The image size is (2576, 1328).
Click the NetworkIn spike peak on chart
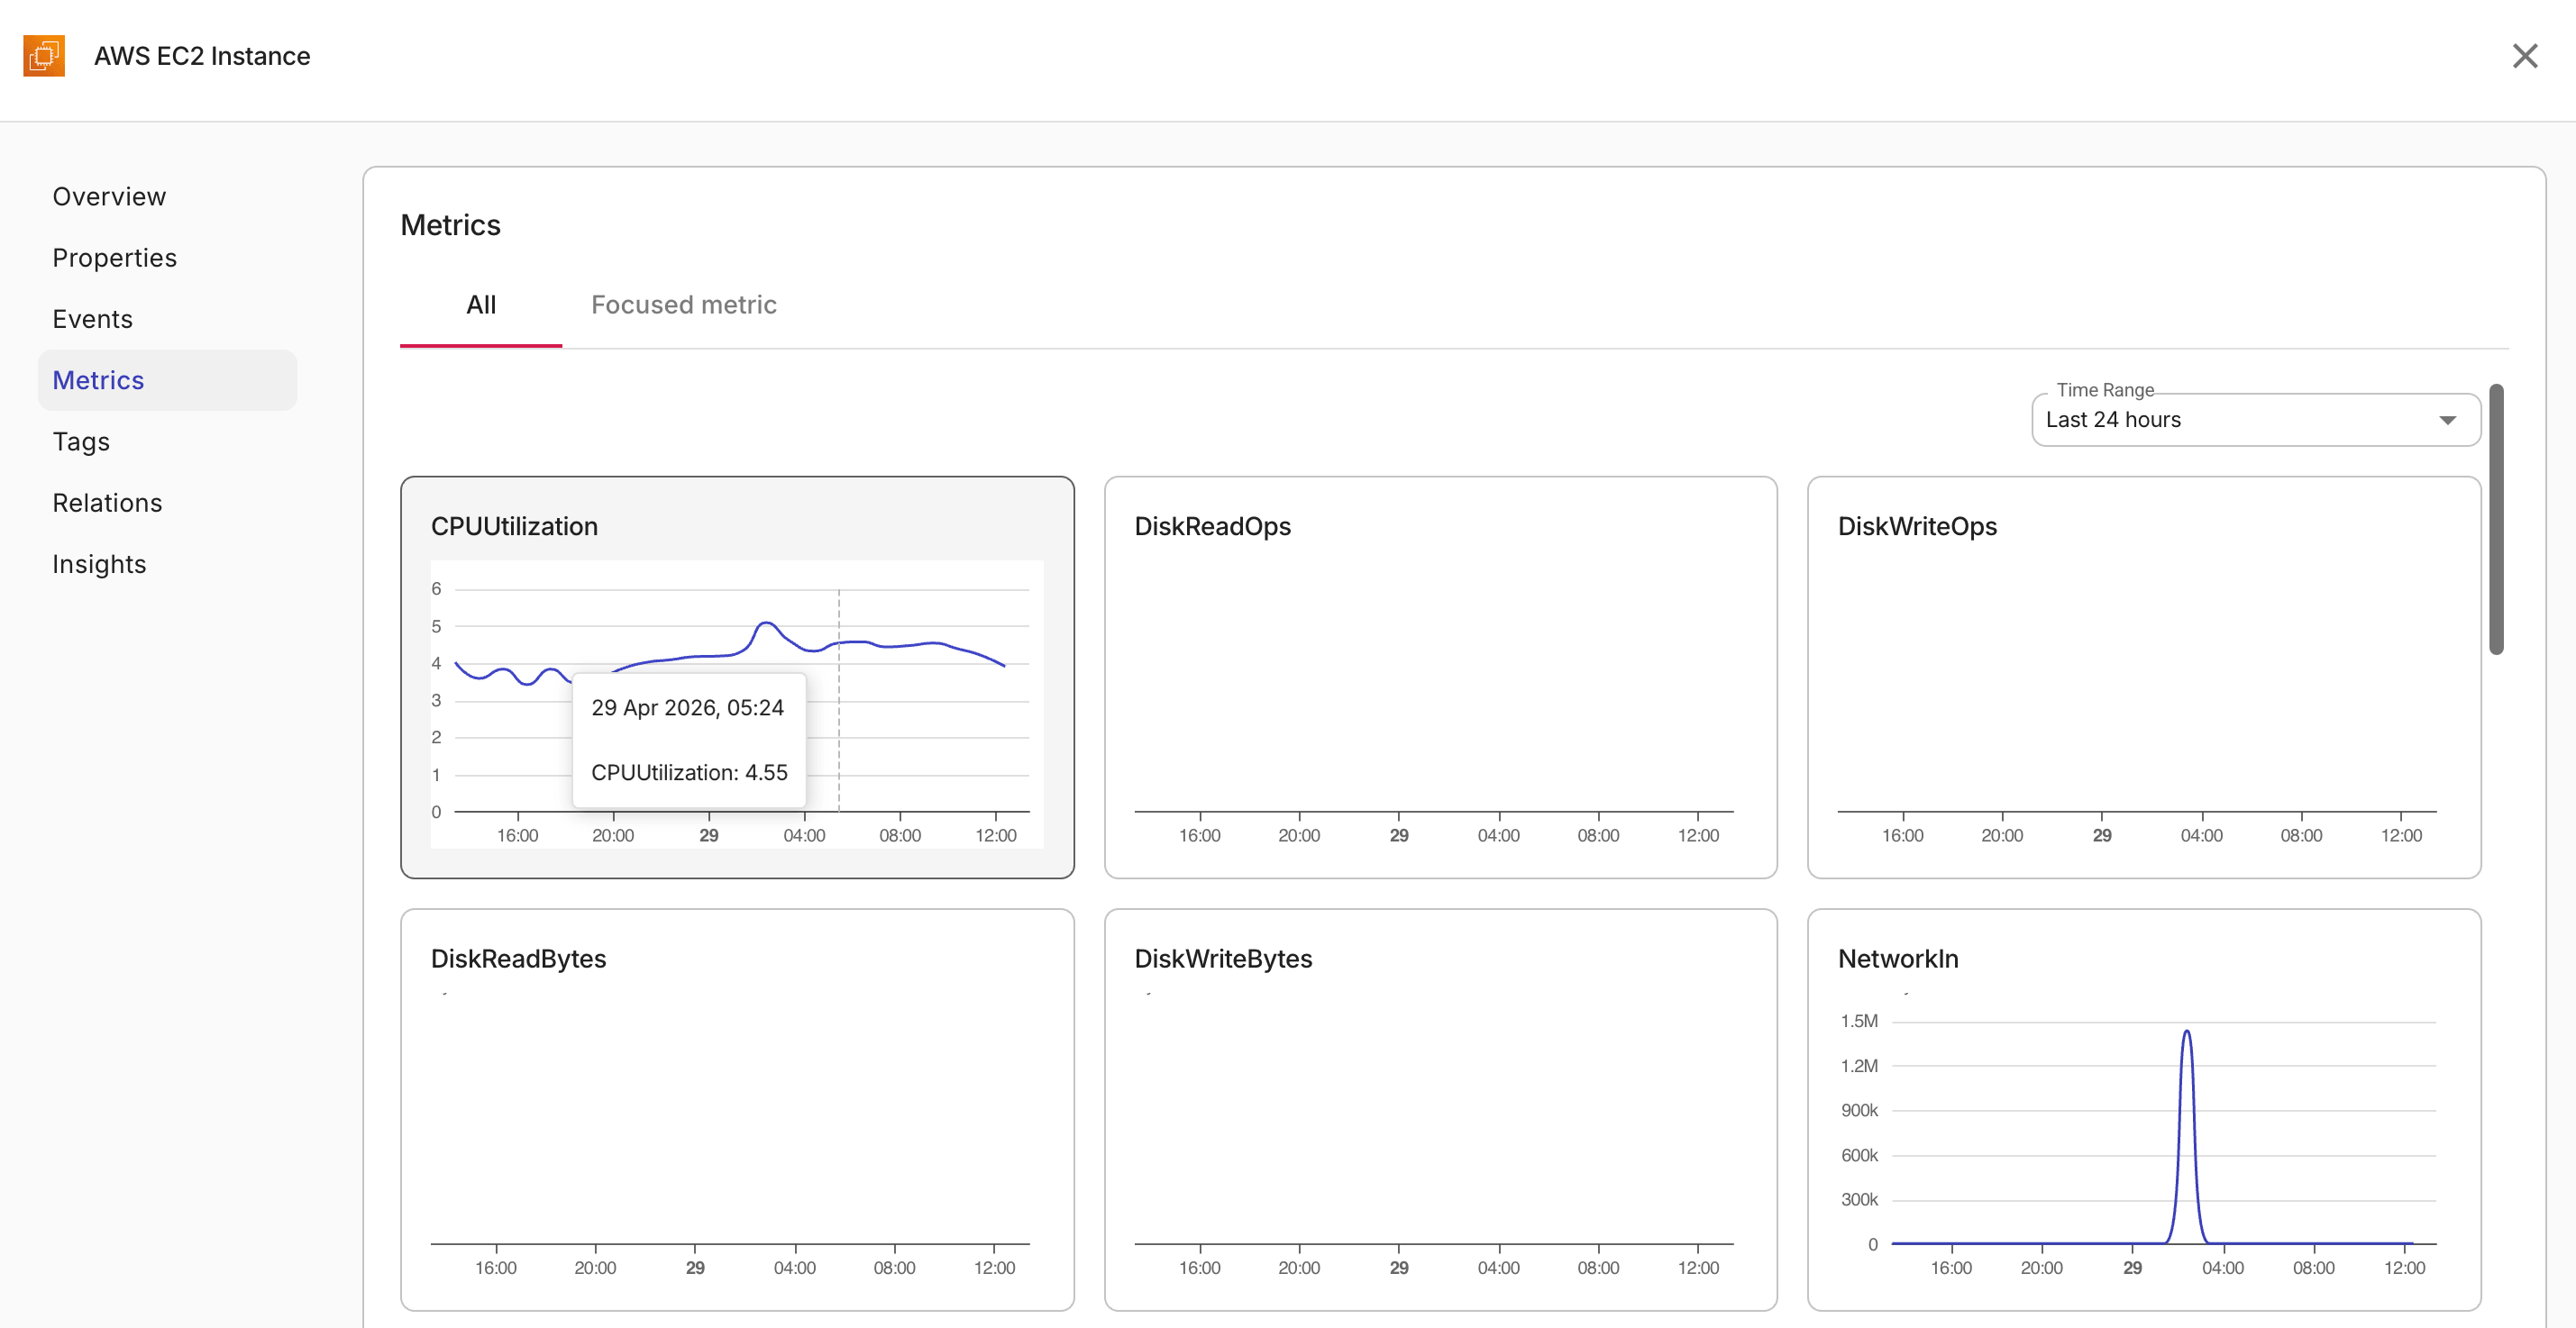(2187, 1032)
